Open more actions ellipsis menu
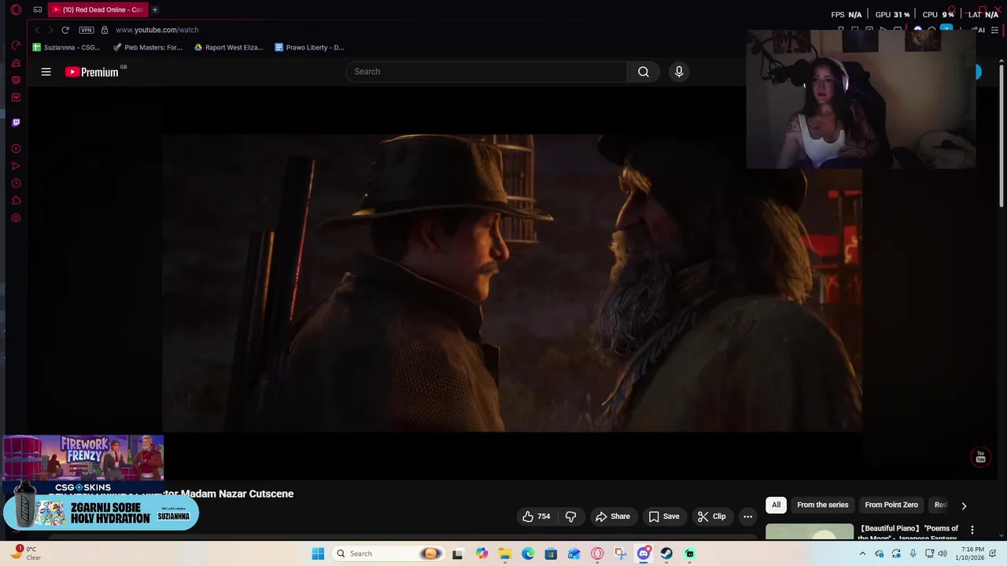1007x566 pixels. 747,516
